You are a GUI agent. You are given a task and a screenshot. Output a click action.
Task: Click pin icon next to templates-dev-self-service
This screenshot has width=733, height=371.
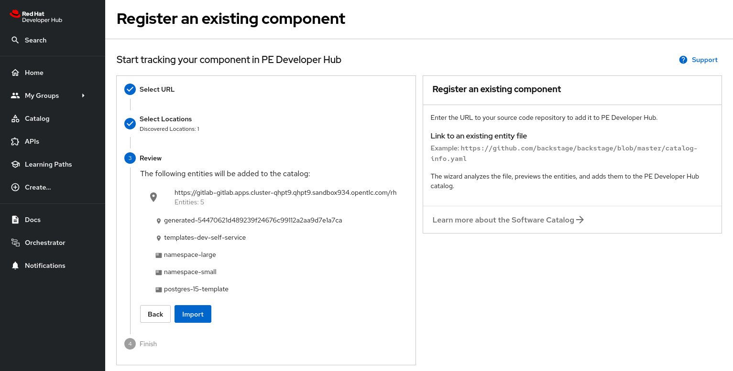159,238
